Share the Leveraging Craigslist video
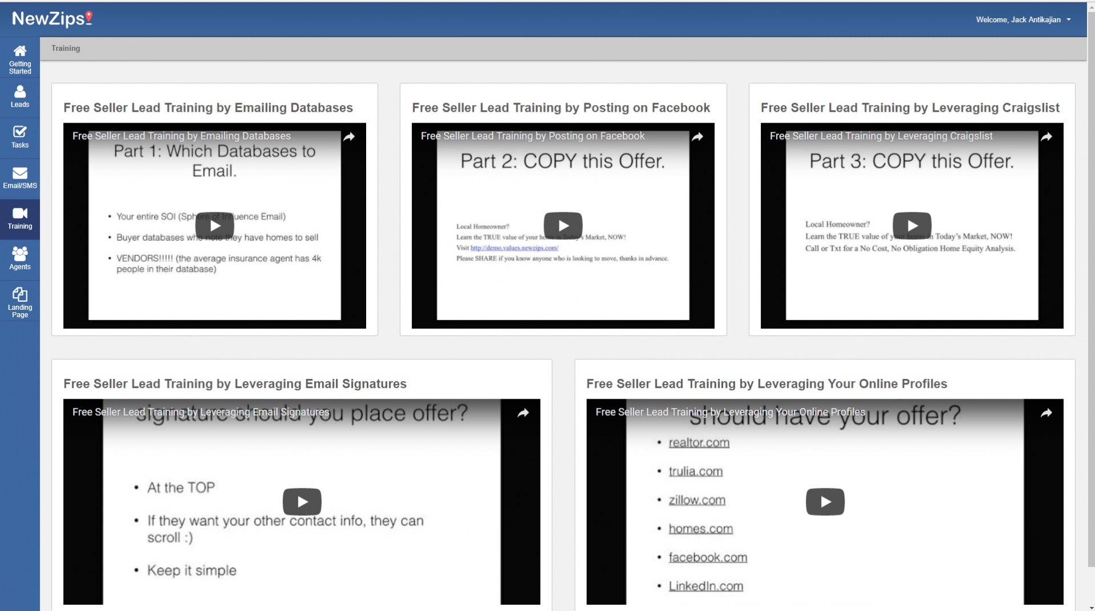The height and width of the screenshot is (611, 1095). (1047, 137)
